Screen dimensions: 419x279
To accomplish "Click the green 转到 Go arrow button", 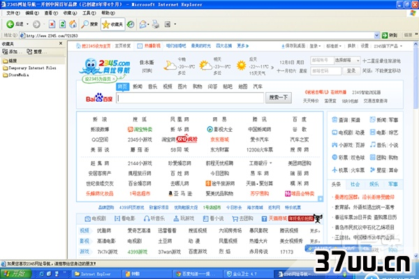I will (x=390, y=36).
